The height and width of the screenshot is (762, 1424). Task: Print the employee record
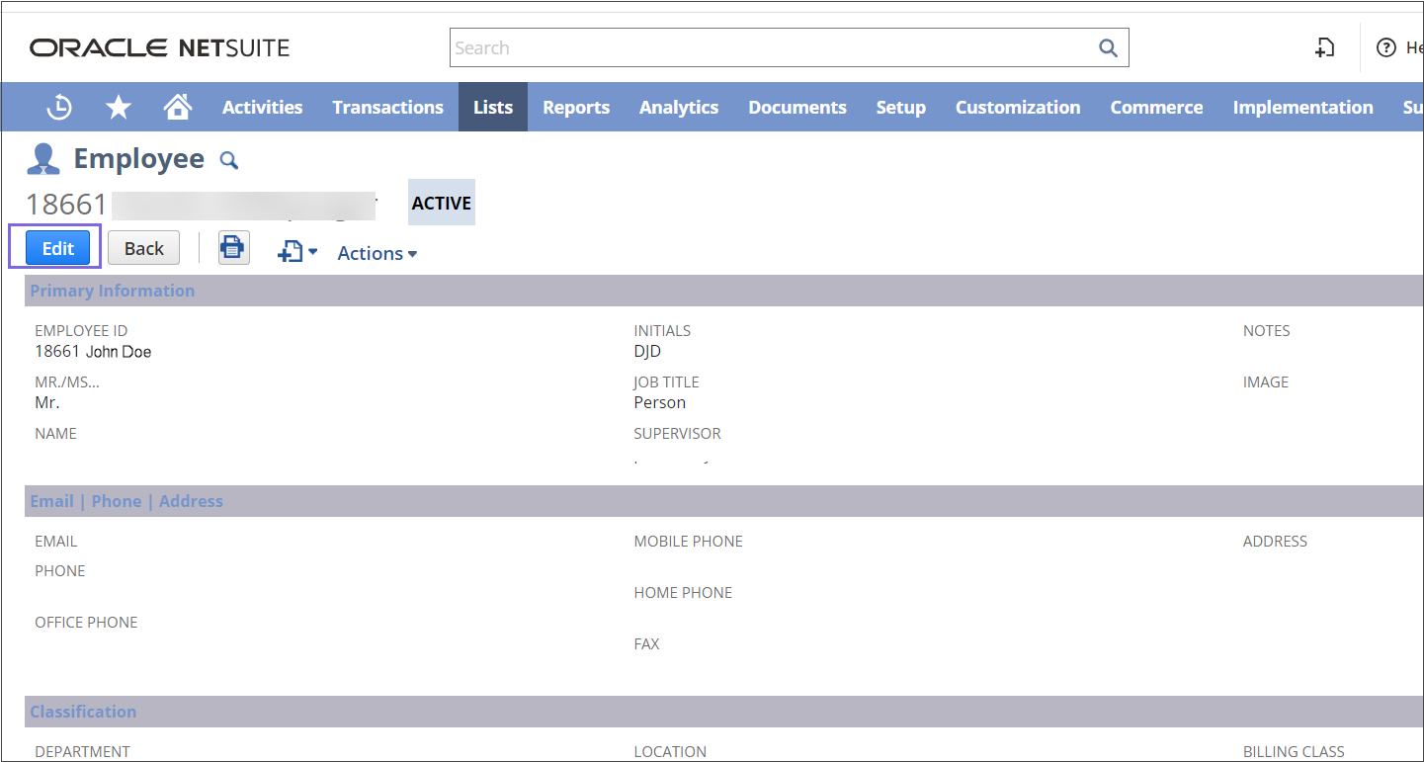pos(233,247)
